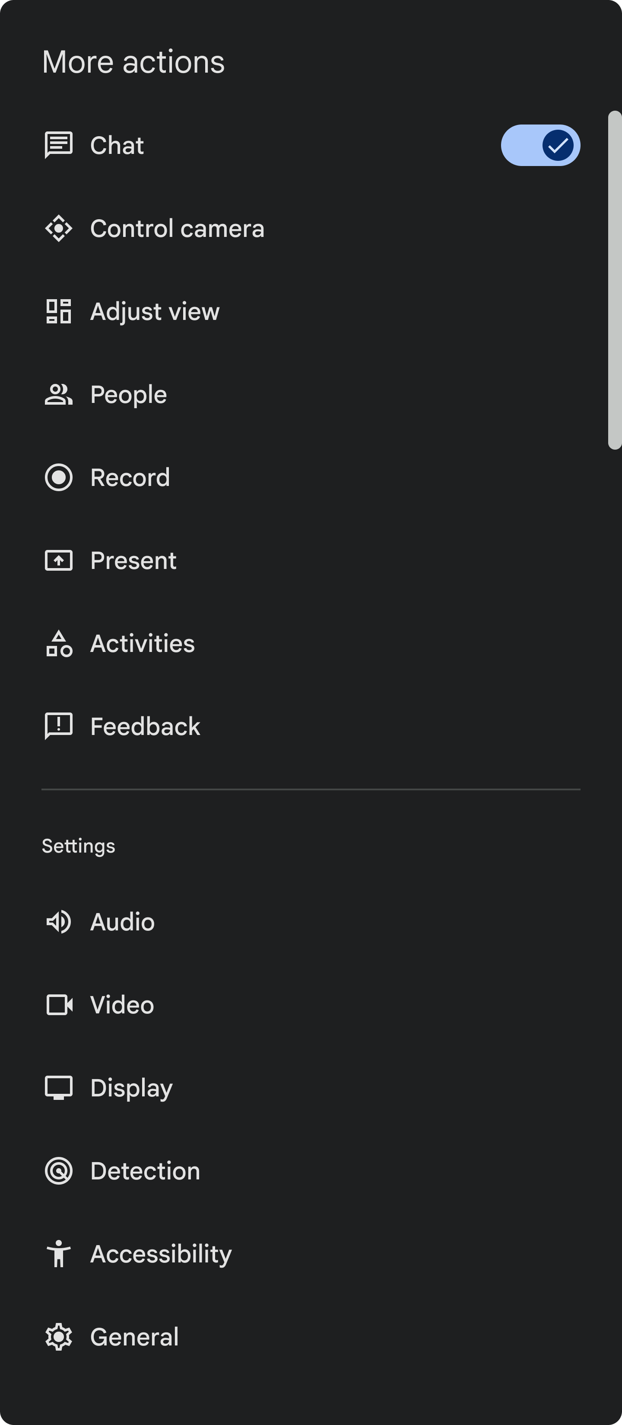Click the Adjust view layout icon

point(59,311)
